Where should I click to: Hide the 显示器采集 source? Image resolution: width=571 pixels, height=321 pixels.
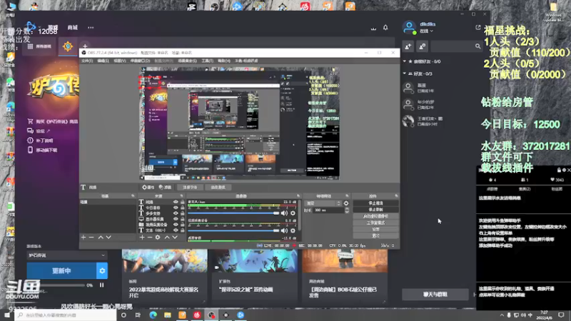coord(176,219)
